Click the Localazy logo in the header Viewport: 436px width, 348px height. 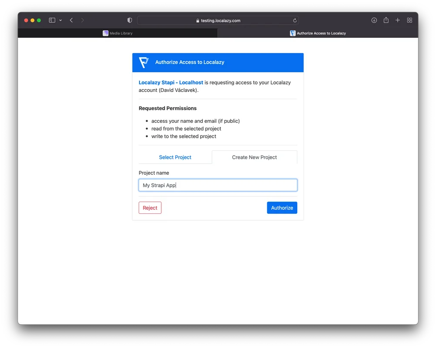(144, 62)
